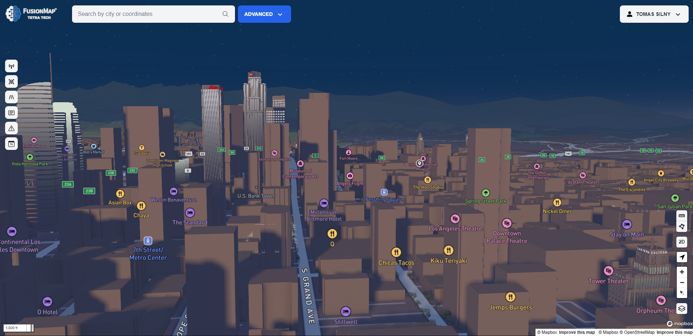Click the Angel City Brewery marker
Image resolution: width=693 pixels, height=336 pixels.
(661, 173)
